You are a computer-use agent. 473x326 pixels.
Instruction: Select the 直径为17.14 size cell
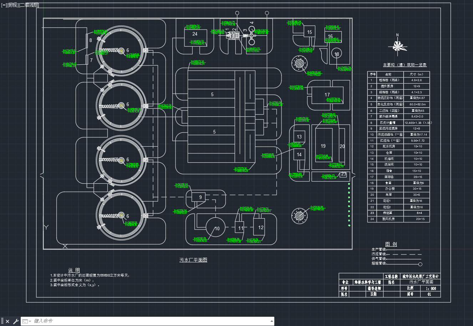pyautogui.click(x=417, y=135)
